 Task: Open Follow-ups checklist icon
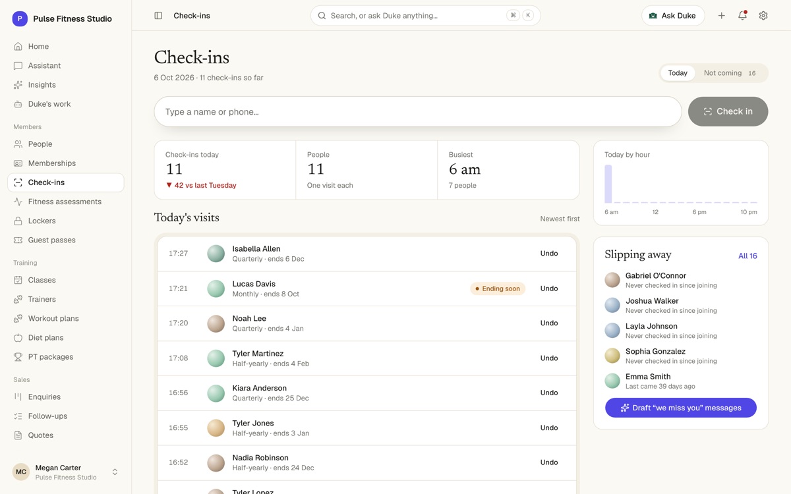coord(18,416)
